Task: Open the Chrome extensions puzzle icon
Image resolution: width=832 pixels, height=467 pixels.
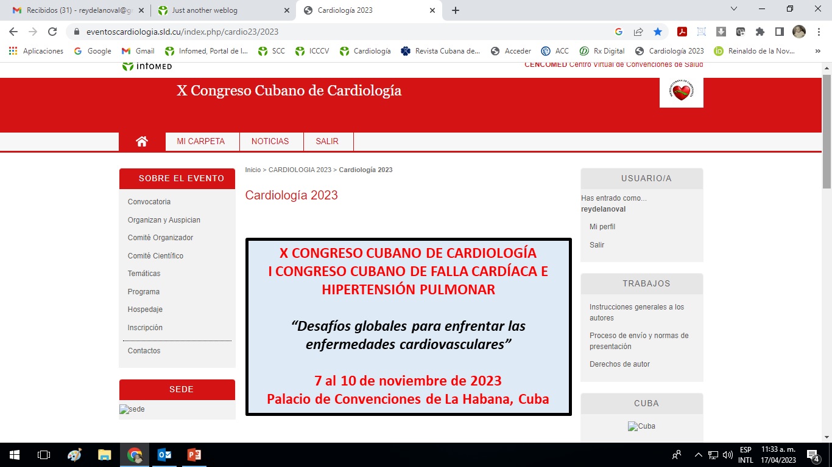Action: [x=760, y=32]
